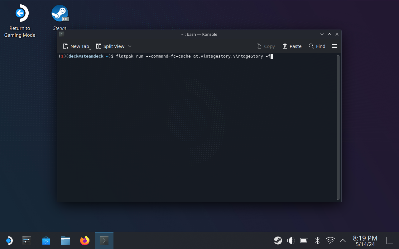399x249 pixels.
Task: Paste clipboard into terminal
Action: click(292, 46)
